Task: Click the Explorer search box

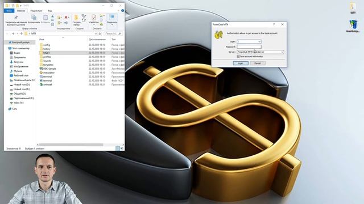Action: point(113,33)
